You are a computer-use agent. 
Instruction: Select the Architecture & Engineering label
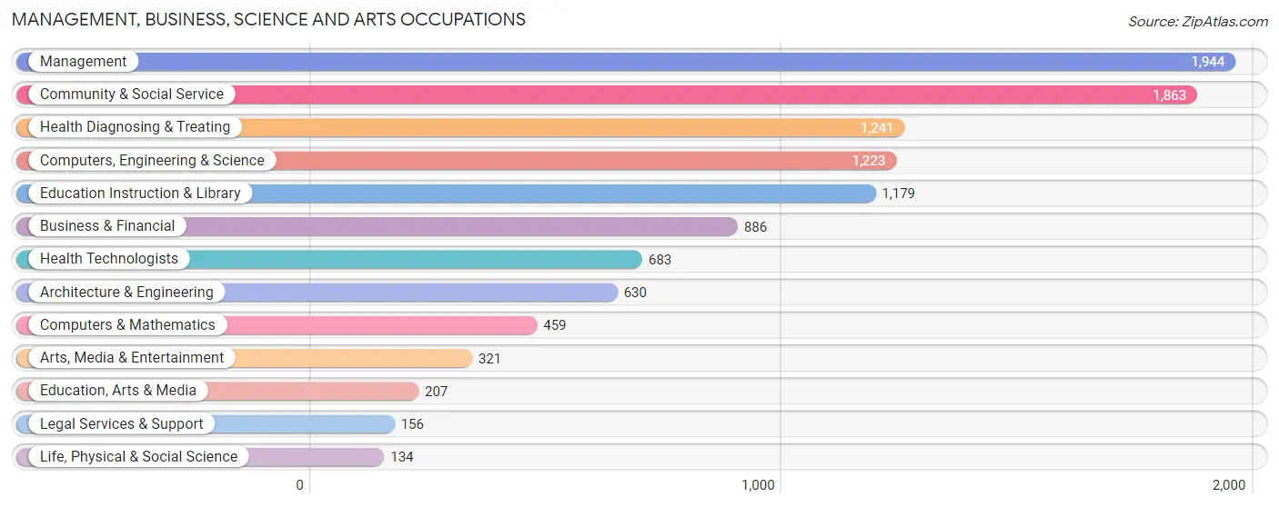pyautogui.click(x=126, y=293)
